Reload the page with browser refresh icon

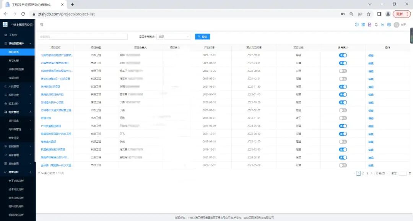(23, 14)
